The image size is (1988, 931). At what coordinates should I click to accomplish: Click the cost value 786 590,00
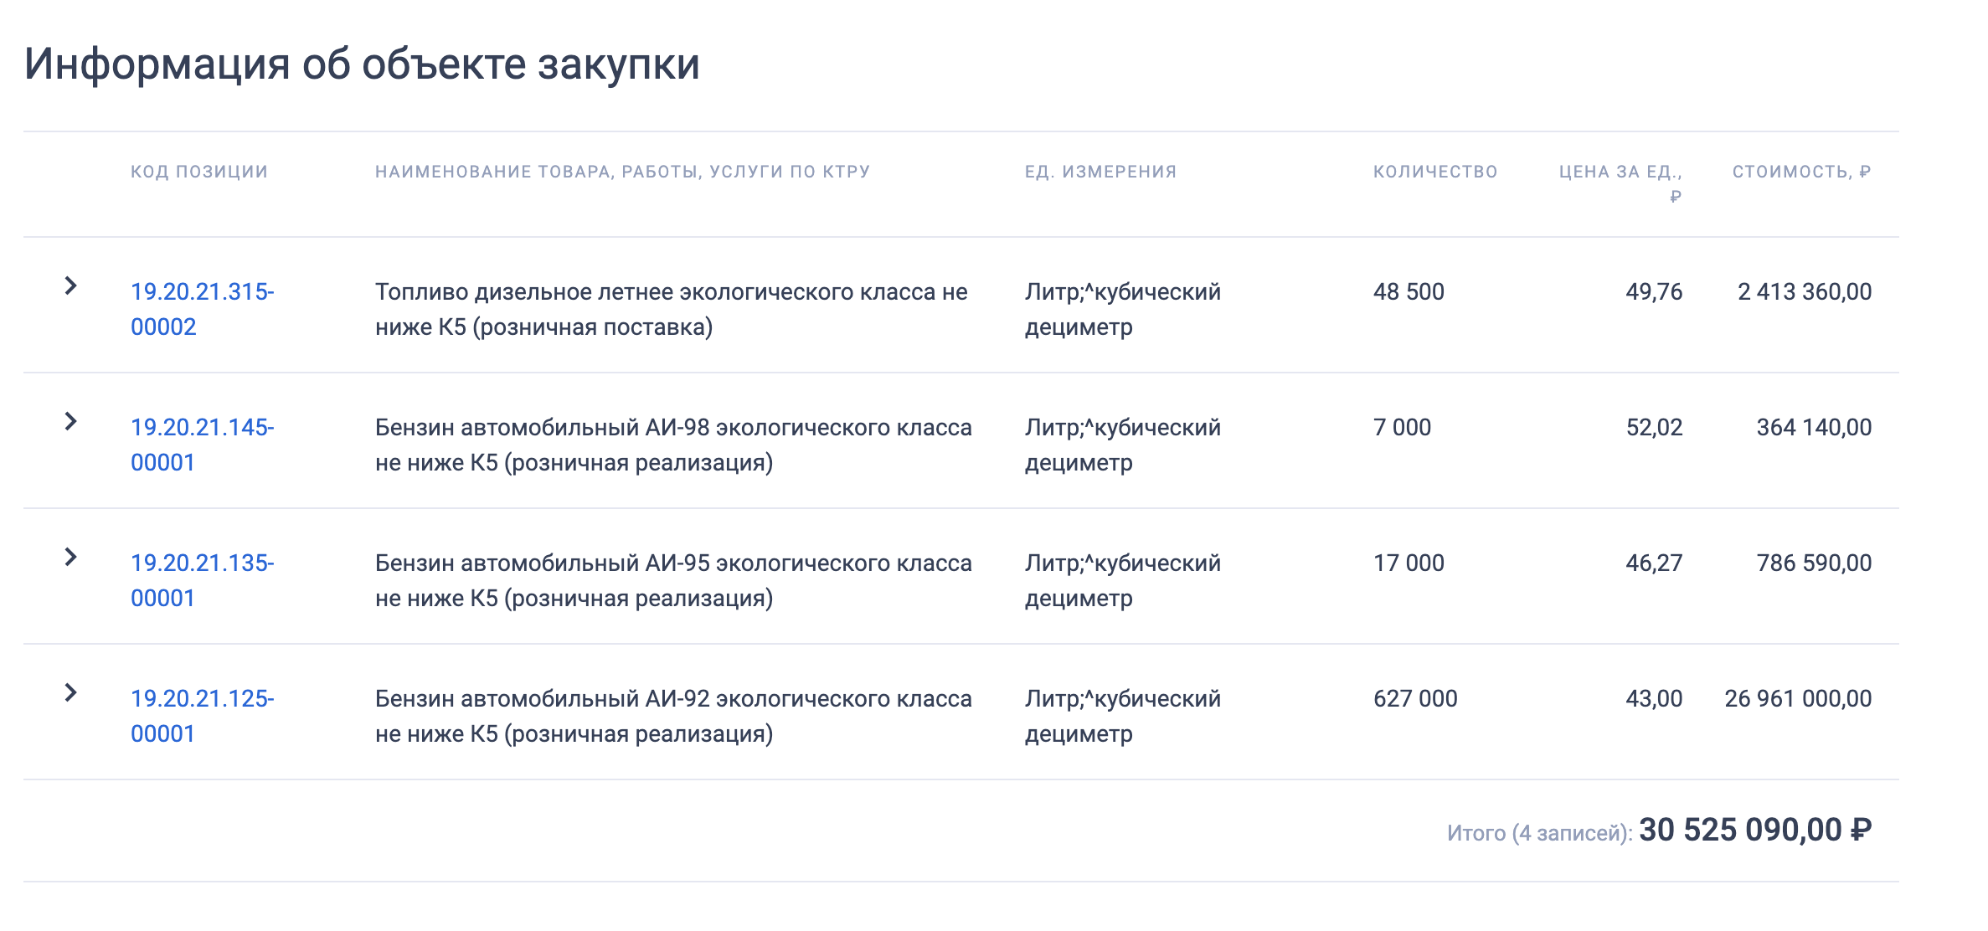[1814, 563]
